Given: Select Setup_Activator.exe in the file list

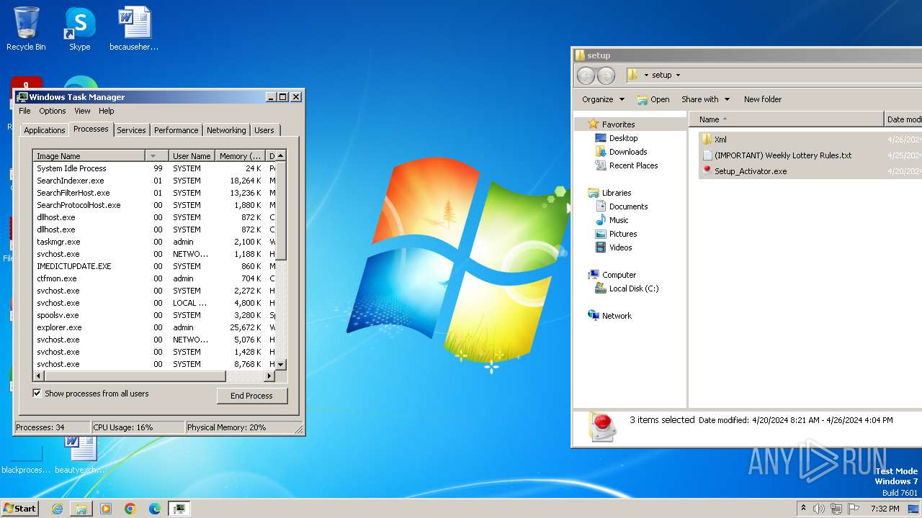Looking at the screenshot, I should click(751, 171).
